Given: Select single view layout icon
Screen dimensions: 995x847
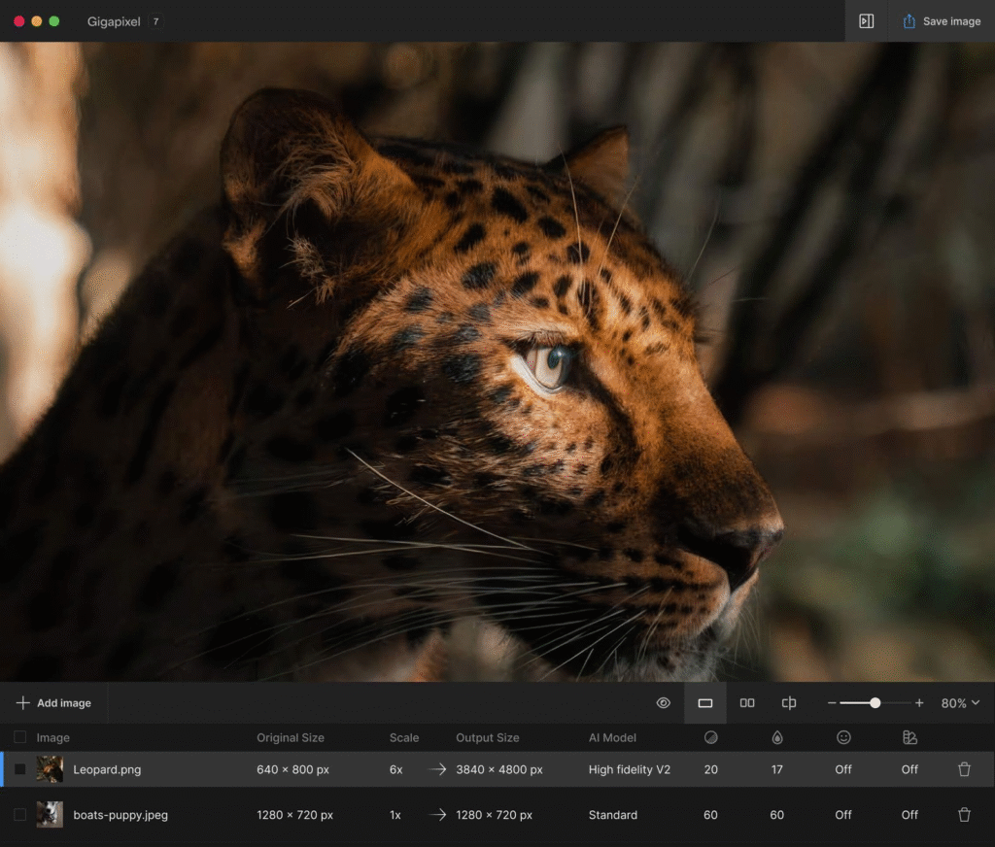Looking at the screenshot, I should click(705, 703).
